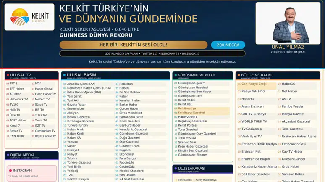Viewport: 325px width, 182px height.
Task: Click 'Habertürk TV' entry
Action: pos(18,99)
